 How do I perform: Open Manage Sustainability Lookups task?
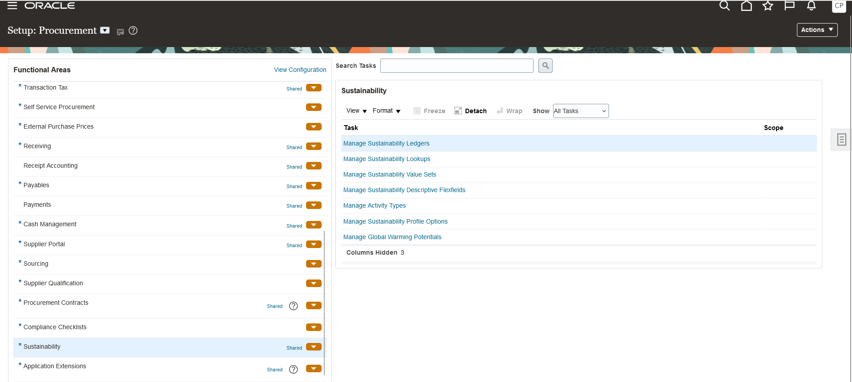[x=386, y=159]
